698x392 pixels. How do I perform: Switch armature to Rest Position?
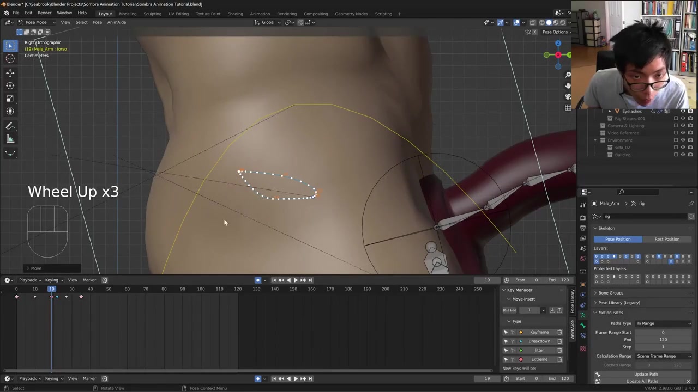tap(666, 239)
